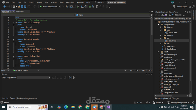196x110 pixels.
Task: Click Switch Views icon in Solution Explorer
Action: (x=166, y=15)
